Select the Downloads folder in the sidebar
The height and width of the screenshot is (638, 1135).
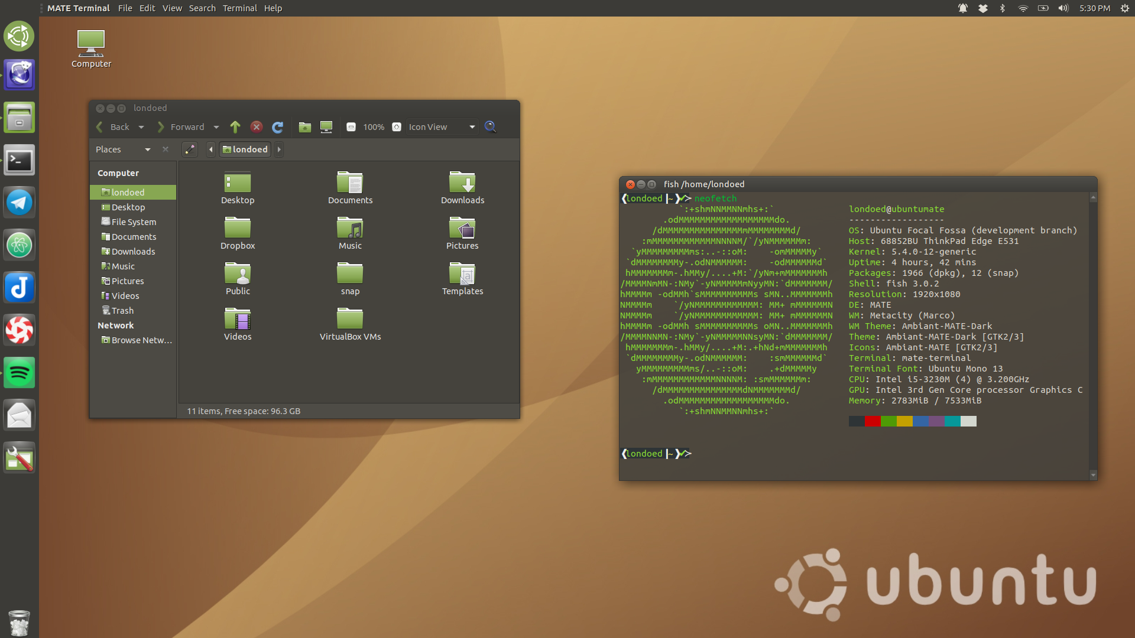point(134,251)
